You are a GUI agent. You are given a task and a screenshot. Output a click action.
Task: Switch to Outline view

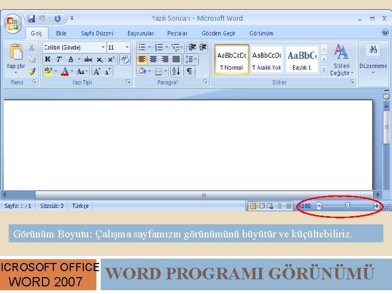(279, 206)
